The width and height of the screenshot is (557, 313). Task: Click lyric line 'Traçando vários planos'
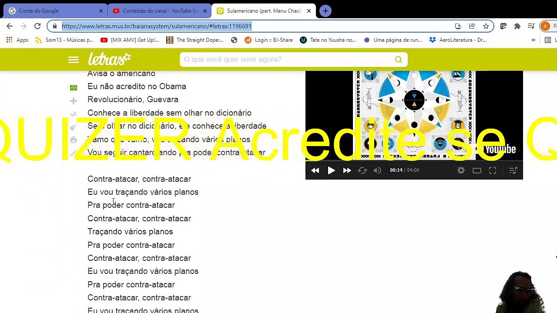(130, 232)
